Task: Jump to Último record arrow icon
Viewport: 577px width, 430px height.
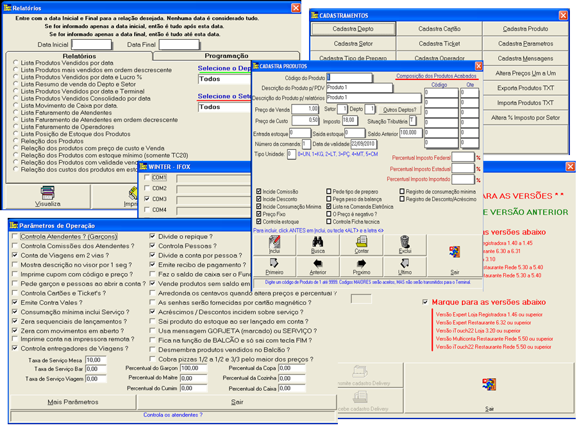Action: (405, 263)
